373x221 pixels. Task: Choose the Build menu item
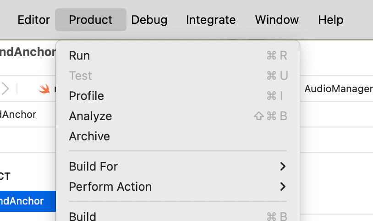(x=82, y=216)
